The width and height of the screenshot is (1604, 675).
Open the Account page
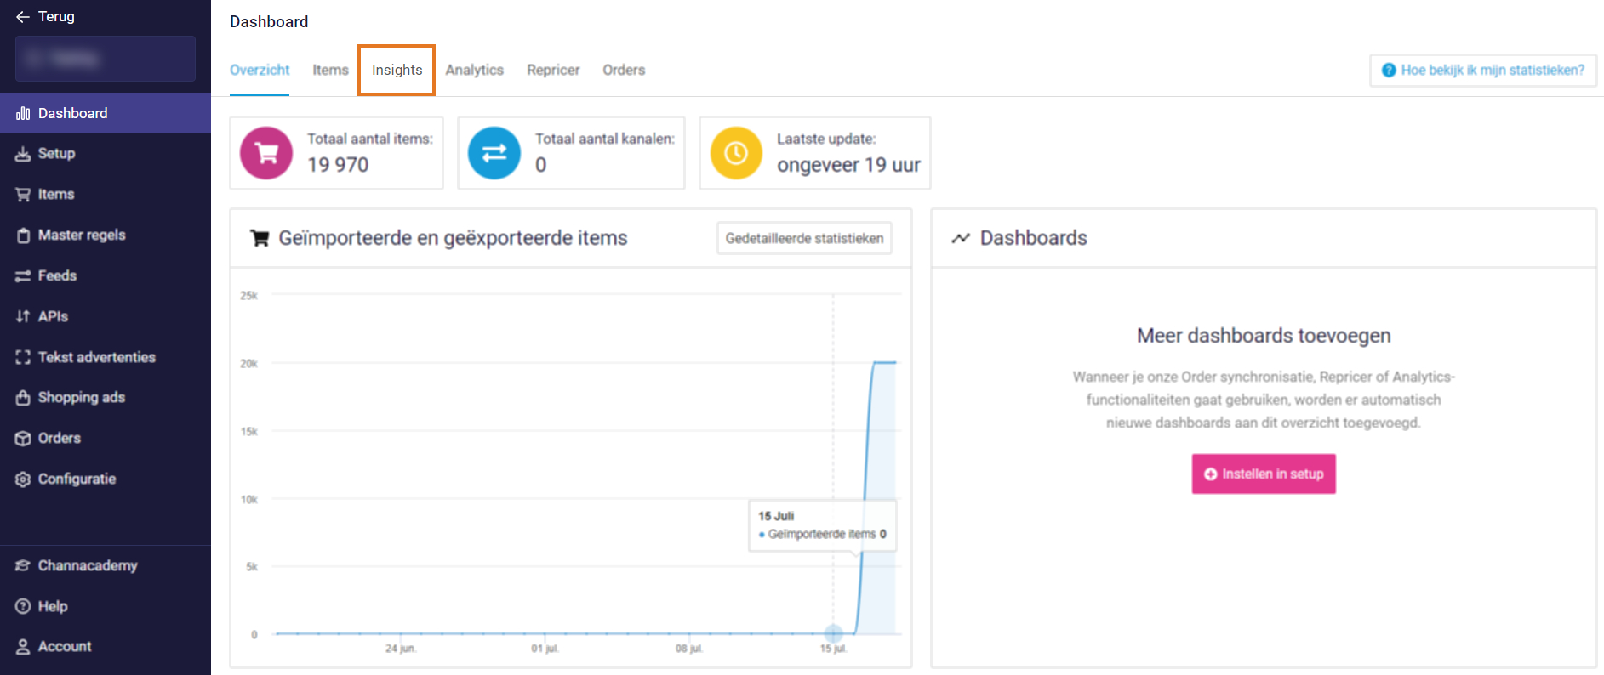(106, 647)
